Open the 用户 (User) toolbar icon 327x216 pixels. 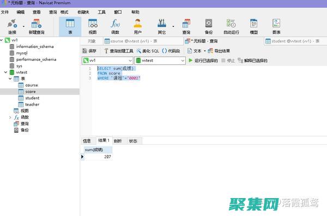[138, 27]
